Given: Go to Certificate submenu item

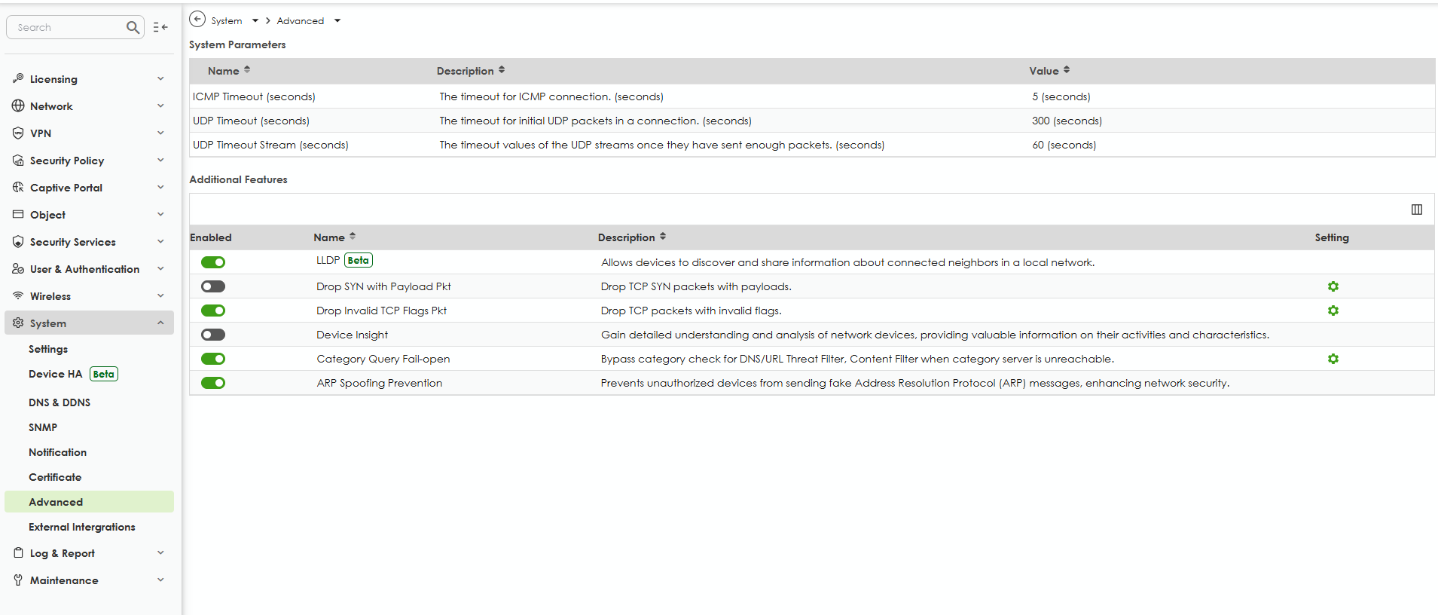Looking at the screenshot, I should (55, 477).
